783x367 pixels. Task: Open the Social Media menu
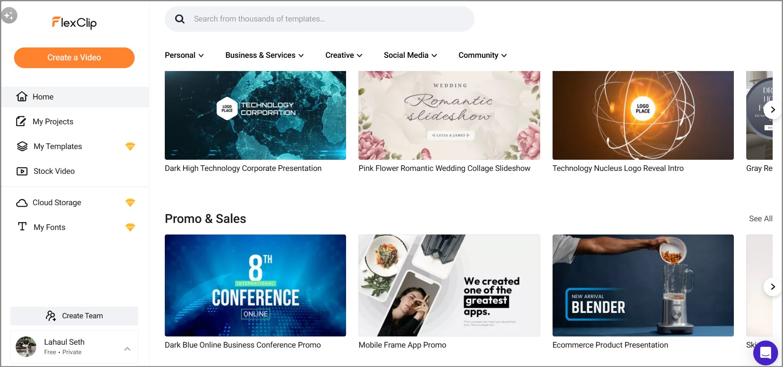coord(410,55)
